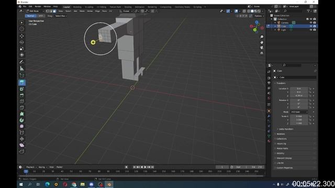Image resolution: width=335 pixels, height=188 pixels.
Task: Select the Loop Cut tool
Action: pyautogui.click(x=22, y=101)
